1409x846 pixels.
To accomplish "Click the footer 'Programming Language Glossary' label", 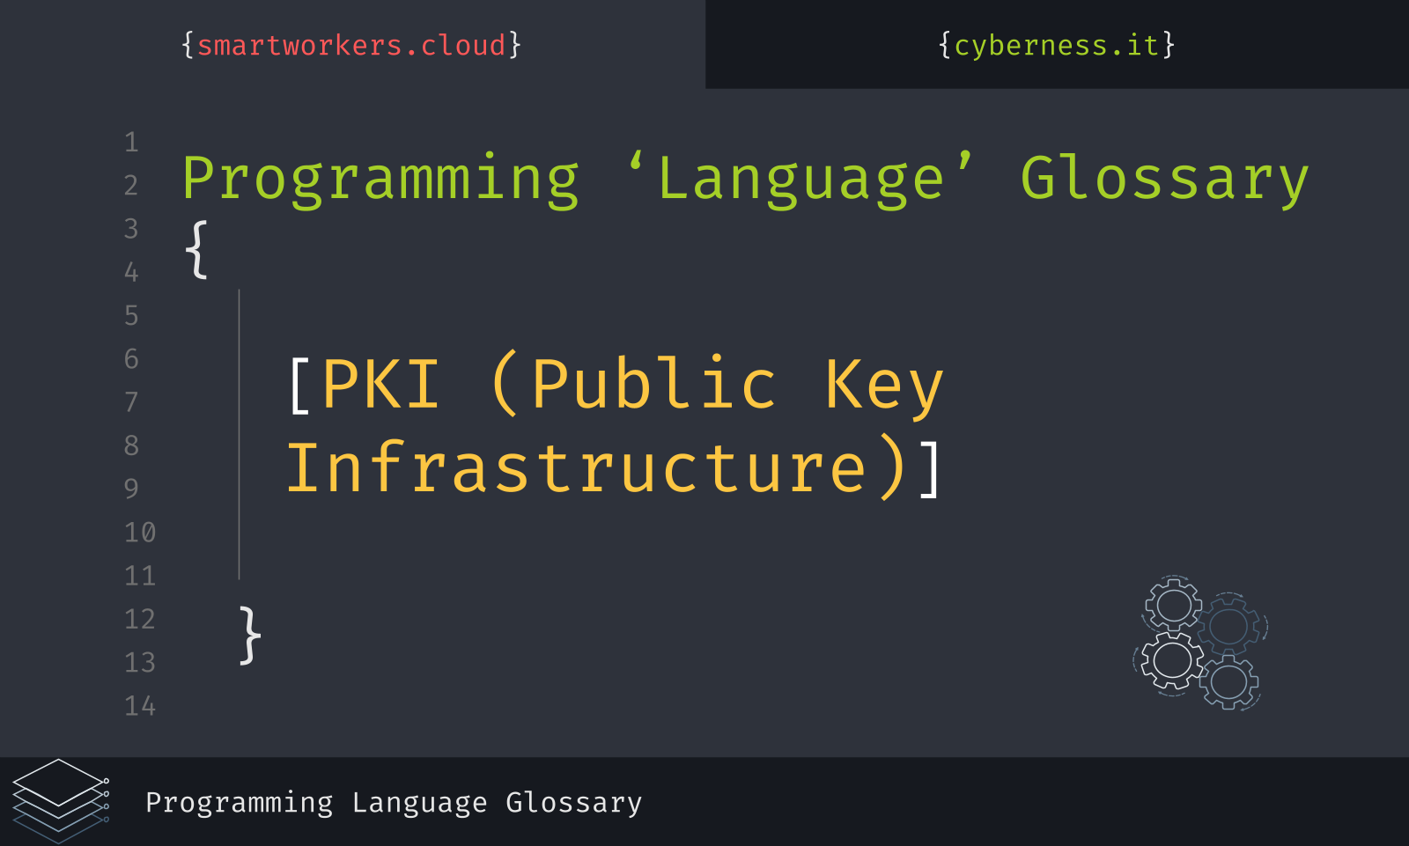I will pyautogui.click(x=394, y=803).
